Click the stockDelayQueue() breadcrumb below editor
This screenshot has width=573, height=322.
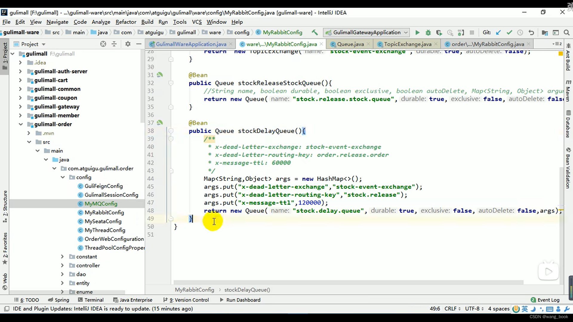(x=247, y=290)
